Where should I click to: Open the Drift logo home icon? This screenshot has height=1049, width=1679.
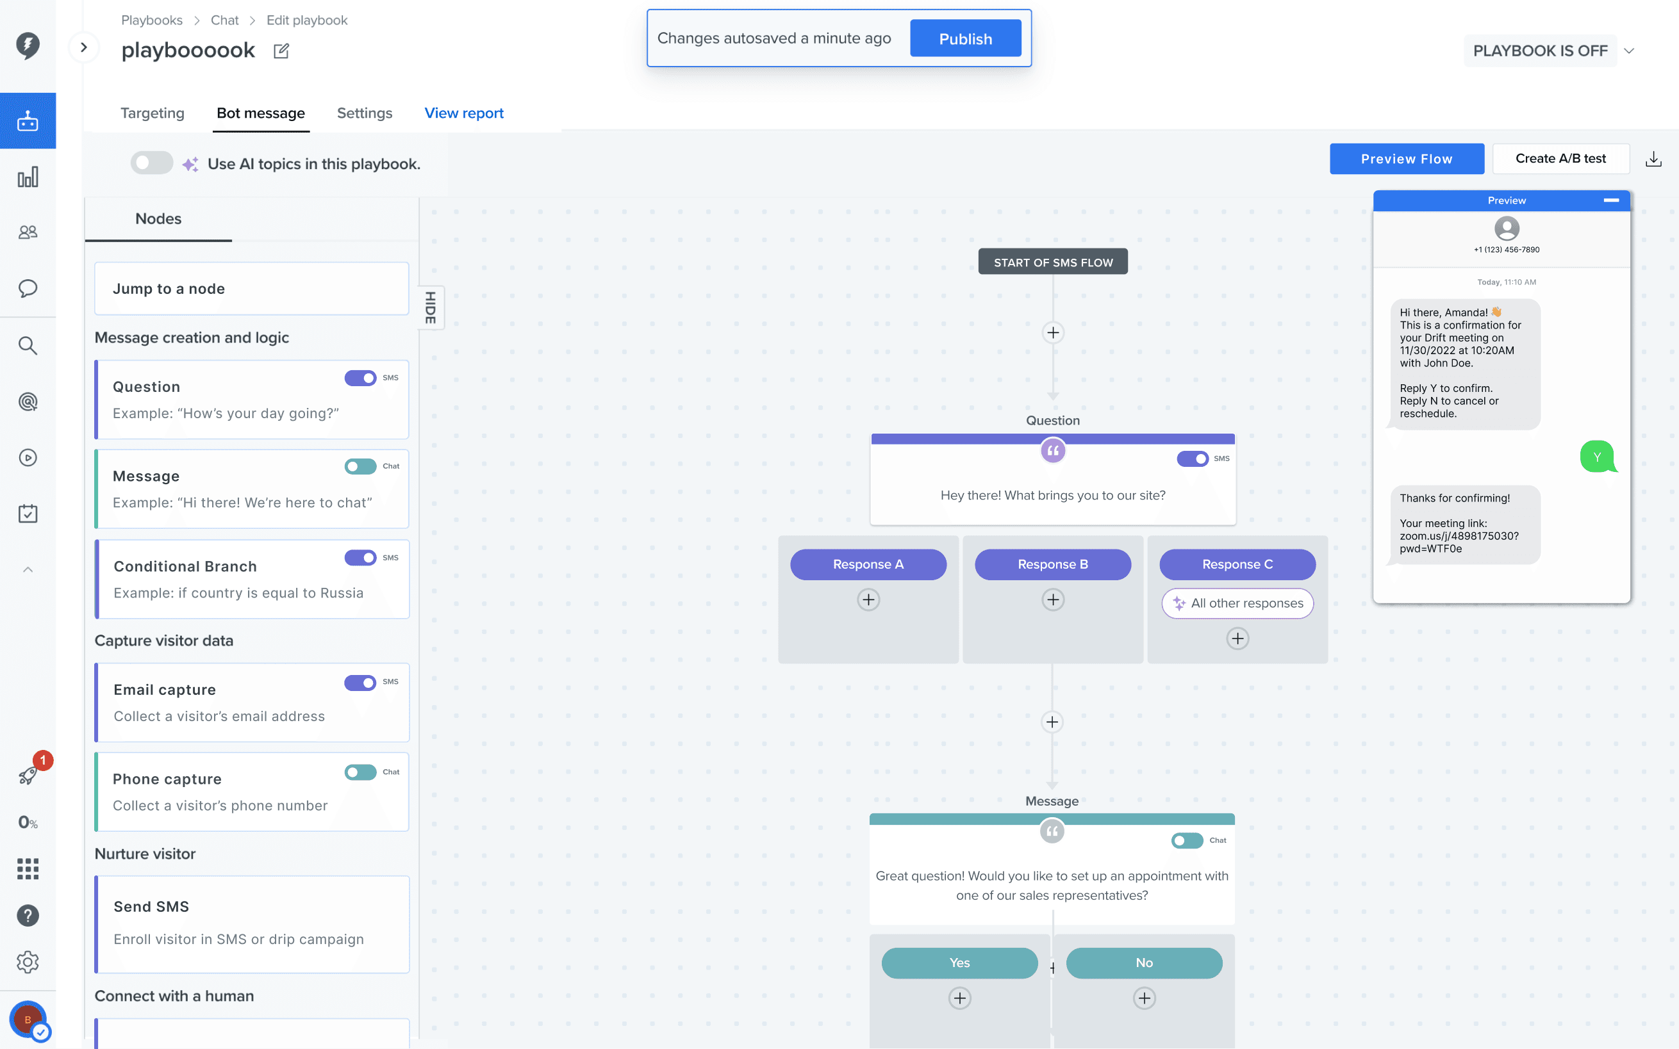[28, 46]
